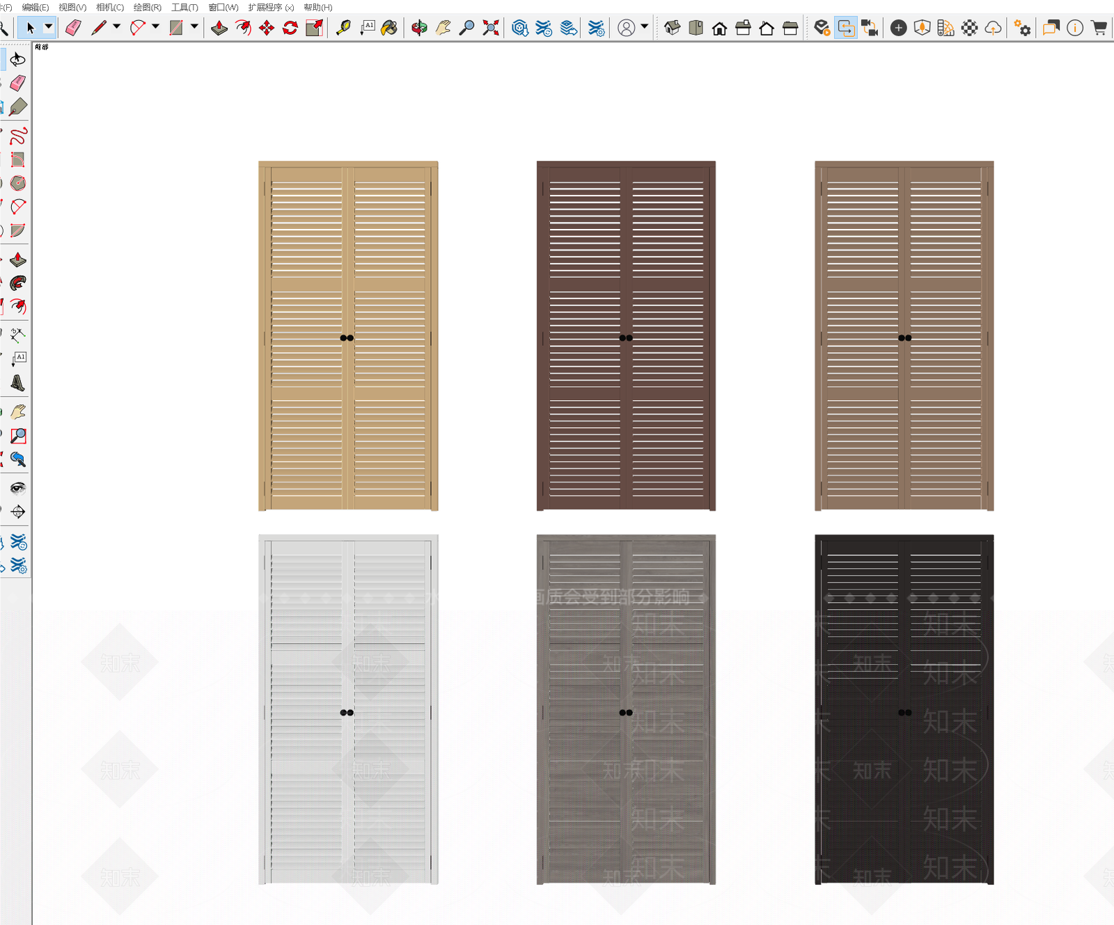Screen dimensions: 1114x925
Task: Open the checkered material pattern icon
Action: [969, 28]
